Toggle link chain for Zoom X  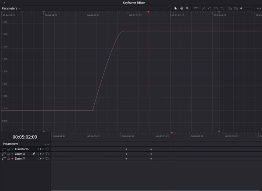pos(34,154)
